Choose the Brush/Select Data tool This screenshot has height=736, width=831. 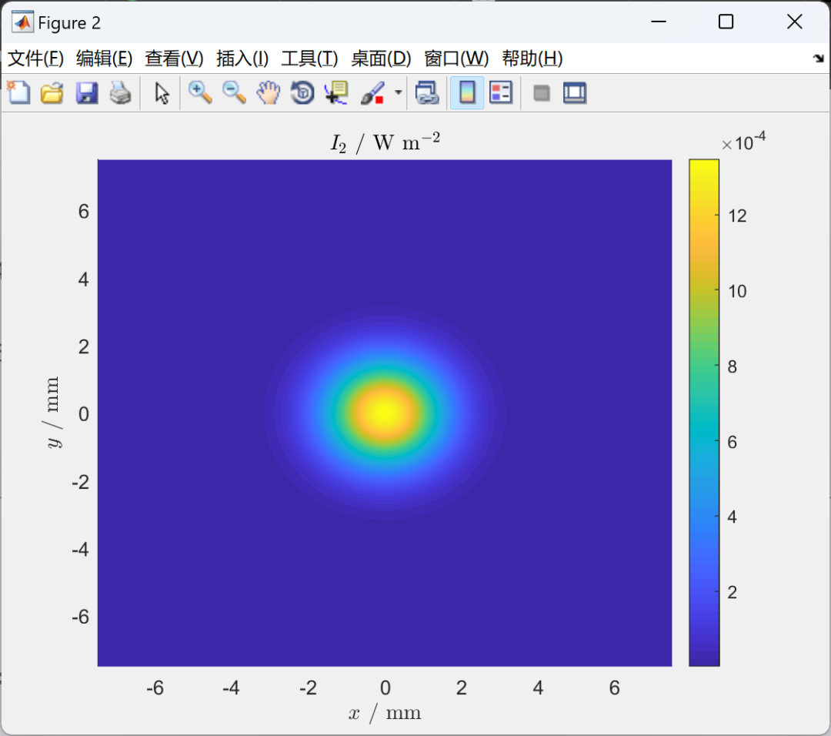click(372, 93)
